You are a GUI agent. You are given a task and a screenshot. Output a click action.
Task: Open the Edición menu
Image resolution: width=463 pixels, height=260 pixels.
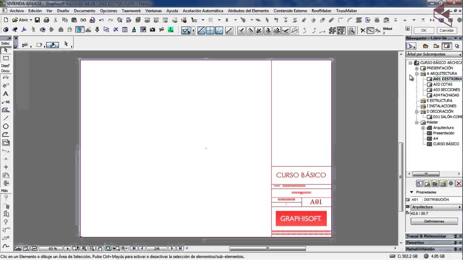35,11
